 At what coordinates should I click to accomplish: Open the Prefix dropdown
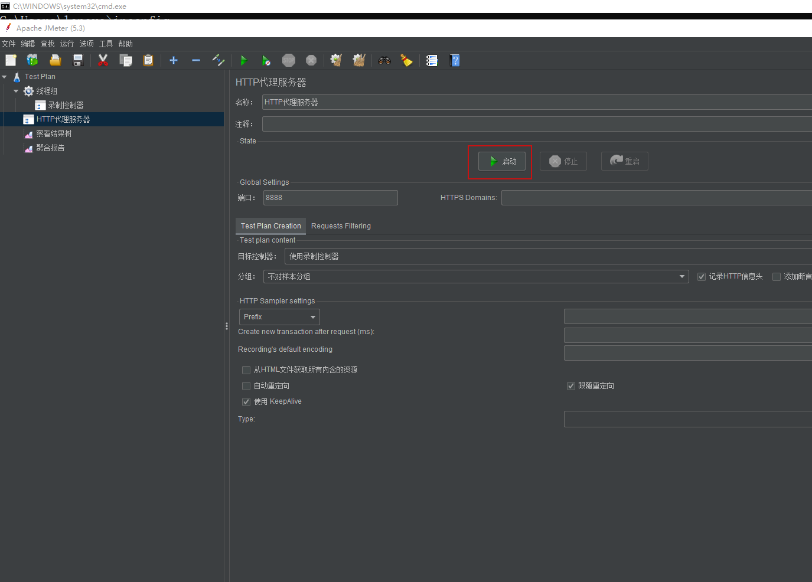click(x=279, y=317)
